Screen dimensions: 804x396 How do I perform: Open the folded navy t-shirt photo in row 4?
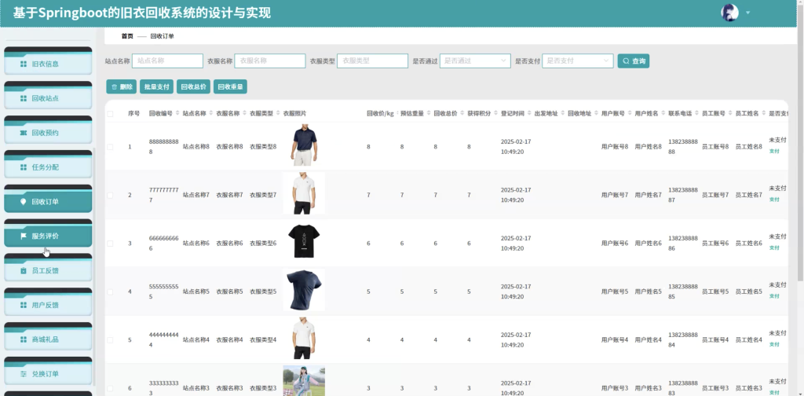[x=304, y=290]
